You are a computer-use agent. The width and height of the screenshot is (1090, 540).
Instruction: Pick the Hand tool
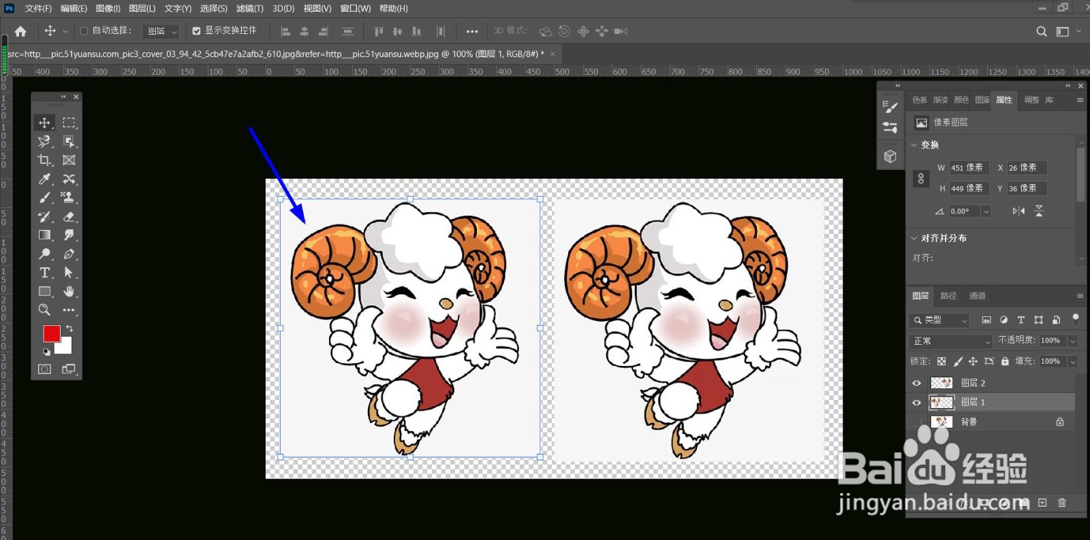pyautogui.click(x=69, y=292)
